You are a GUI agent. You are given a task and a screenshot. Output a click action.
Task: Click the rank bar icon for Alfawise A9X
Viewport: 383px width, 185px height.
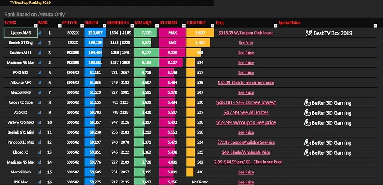point(40,83)
